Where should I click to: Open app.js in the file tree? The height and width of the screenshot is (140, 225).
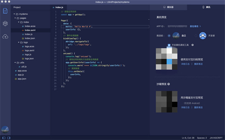(21, 75)
